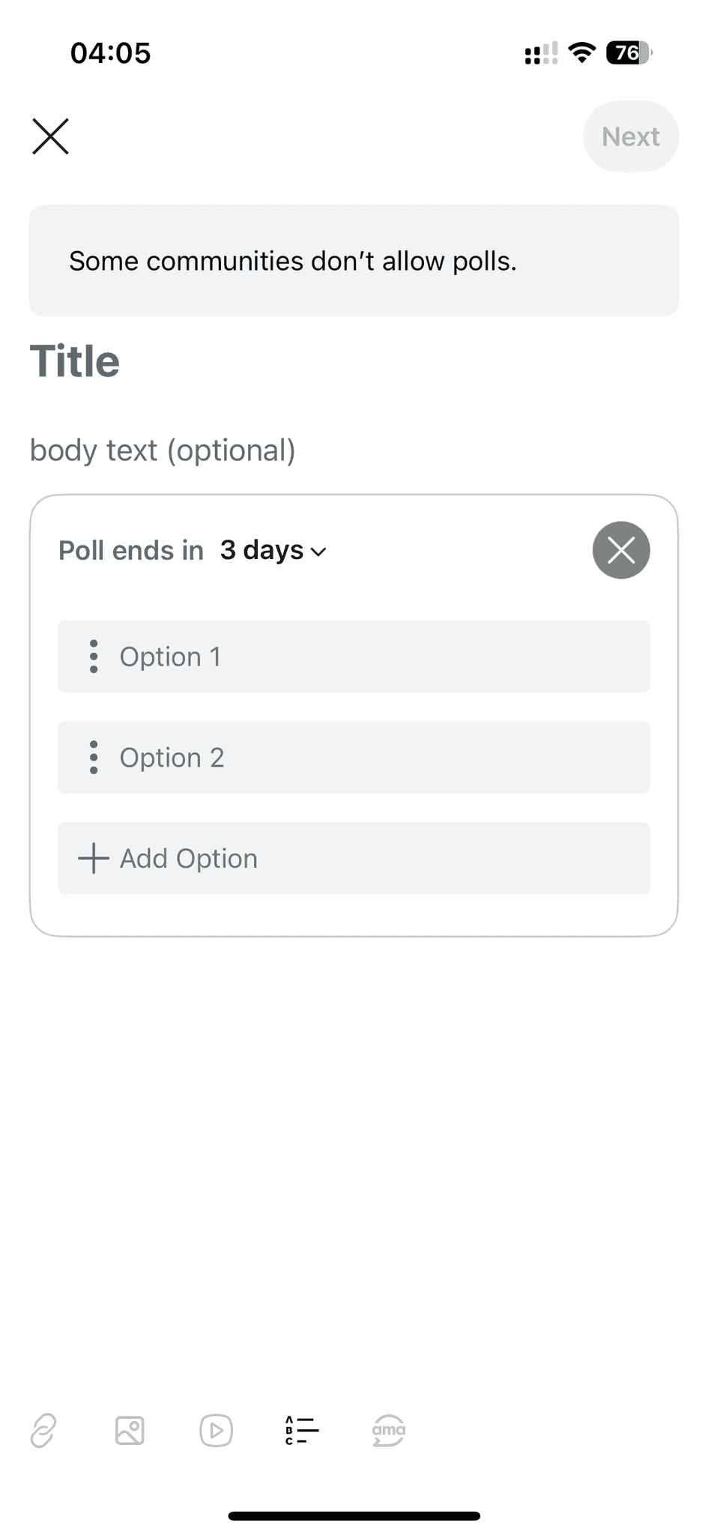Tap the link attachment icon
This screenshot has height=1535, width=708.
[x=43, y=1430]
